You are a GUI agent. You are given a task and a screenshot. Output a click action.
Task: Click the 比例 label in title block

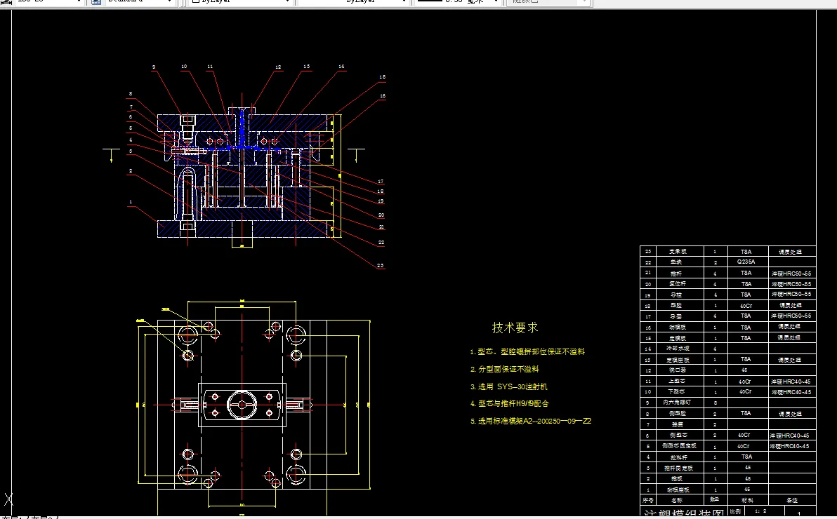tap(735, 511)
